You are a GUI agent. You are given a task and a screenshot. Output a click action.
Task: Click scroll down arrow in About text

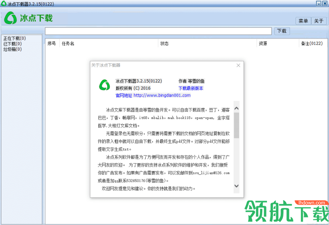(236, 186)
